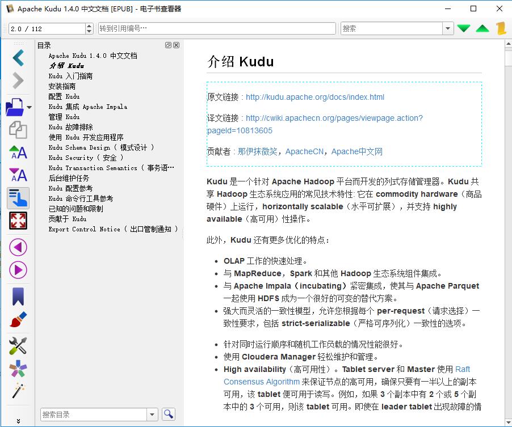Open 'Kudu 配置参考' chapter
The height and width of the screenshot is (427, 512).
point(70,188)
